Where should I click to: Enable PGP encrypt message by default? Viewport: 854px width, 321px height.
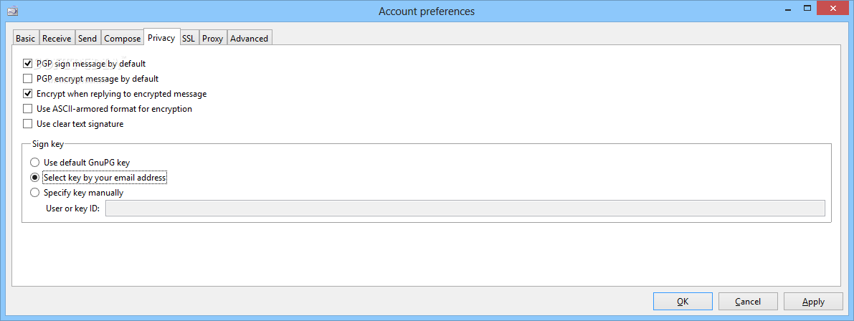tap(28, 79)
